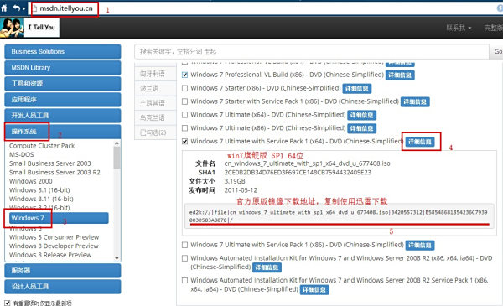Switch to the 已勾选(2) tab
Image resolution: width=503 pixels, height=306 pixels.
coord(155,132)
